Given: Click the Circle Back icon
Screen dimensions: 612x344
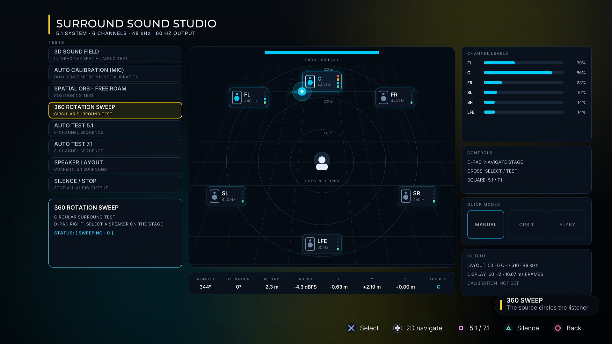Looking at the screenshot, I should click(x=558, y=328).
